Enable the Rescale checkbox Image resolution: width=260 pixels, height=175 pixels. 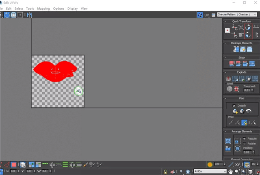pos(244,138)
